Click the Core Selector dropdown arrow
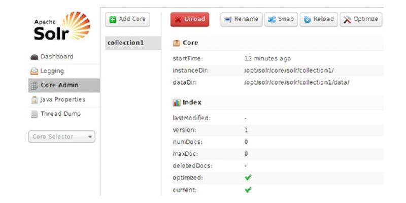This screenshot has height=203, width=406. click(90, 137)
